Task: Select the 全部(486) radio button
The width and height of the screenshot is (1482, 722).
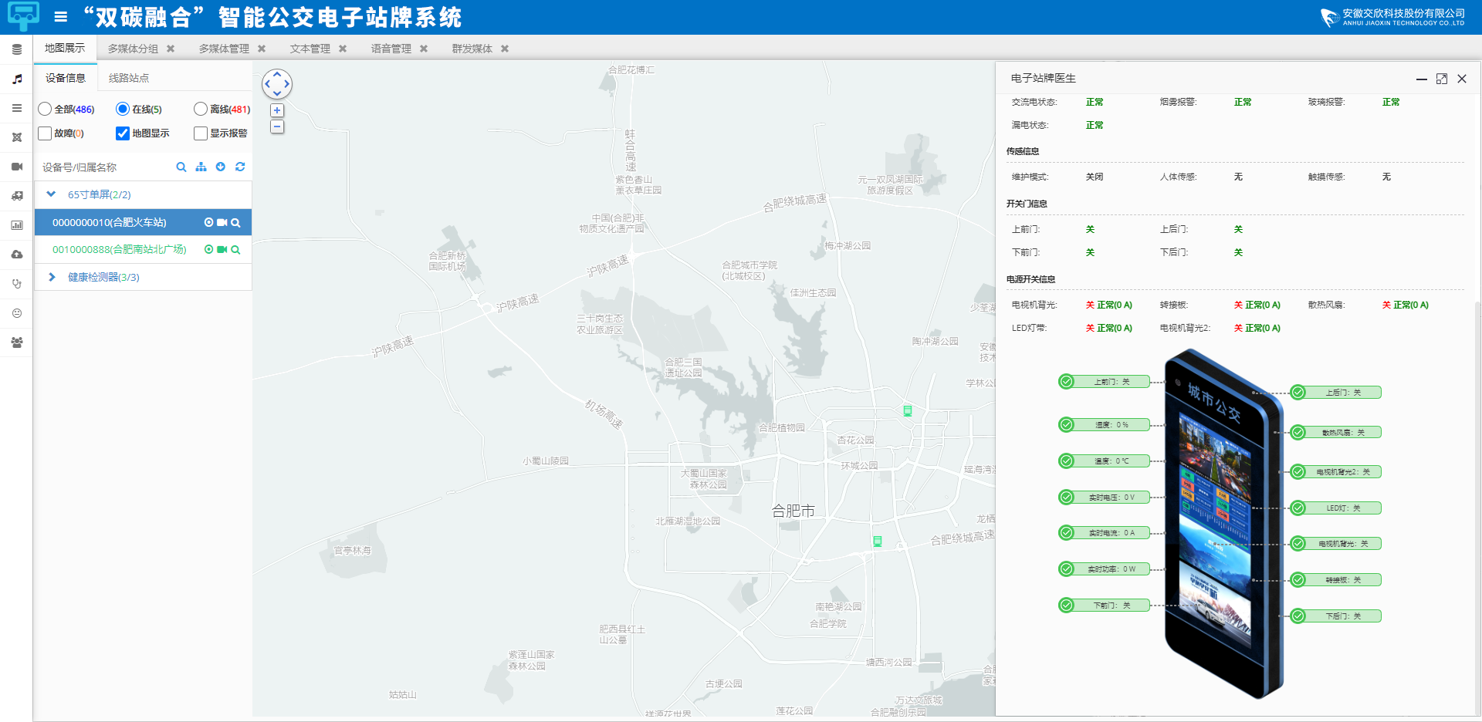Action: point(45,110)
